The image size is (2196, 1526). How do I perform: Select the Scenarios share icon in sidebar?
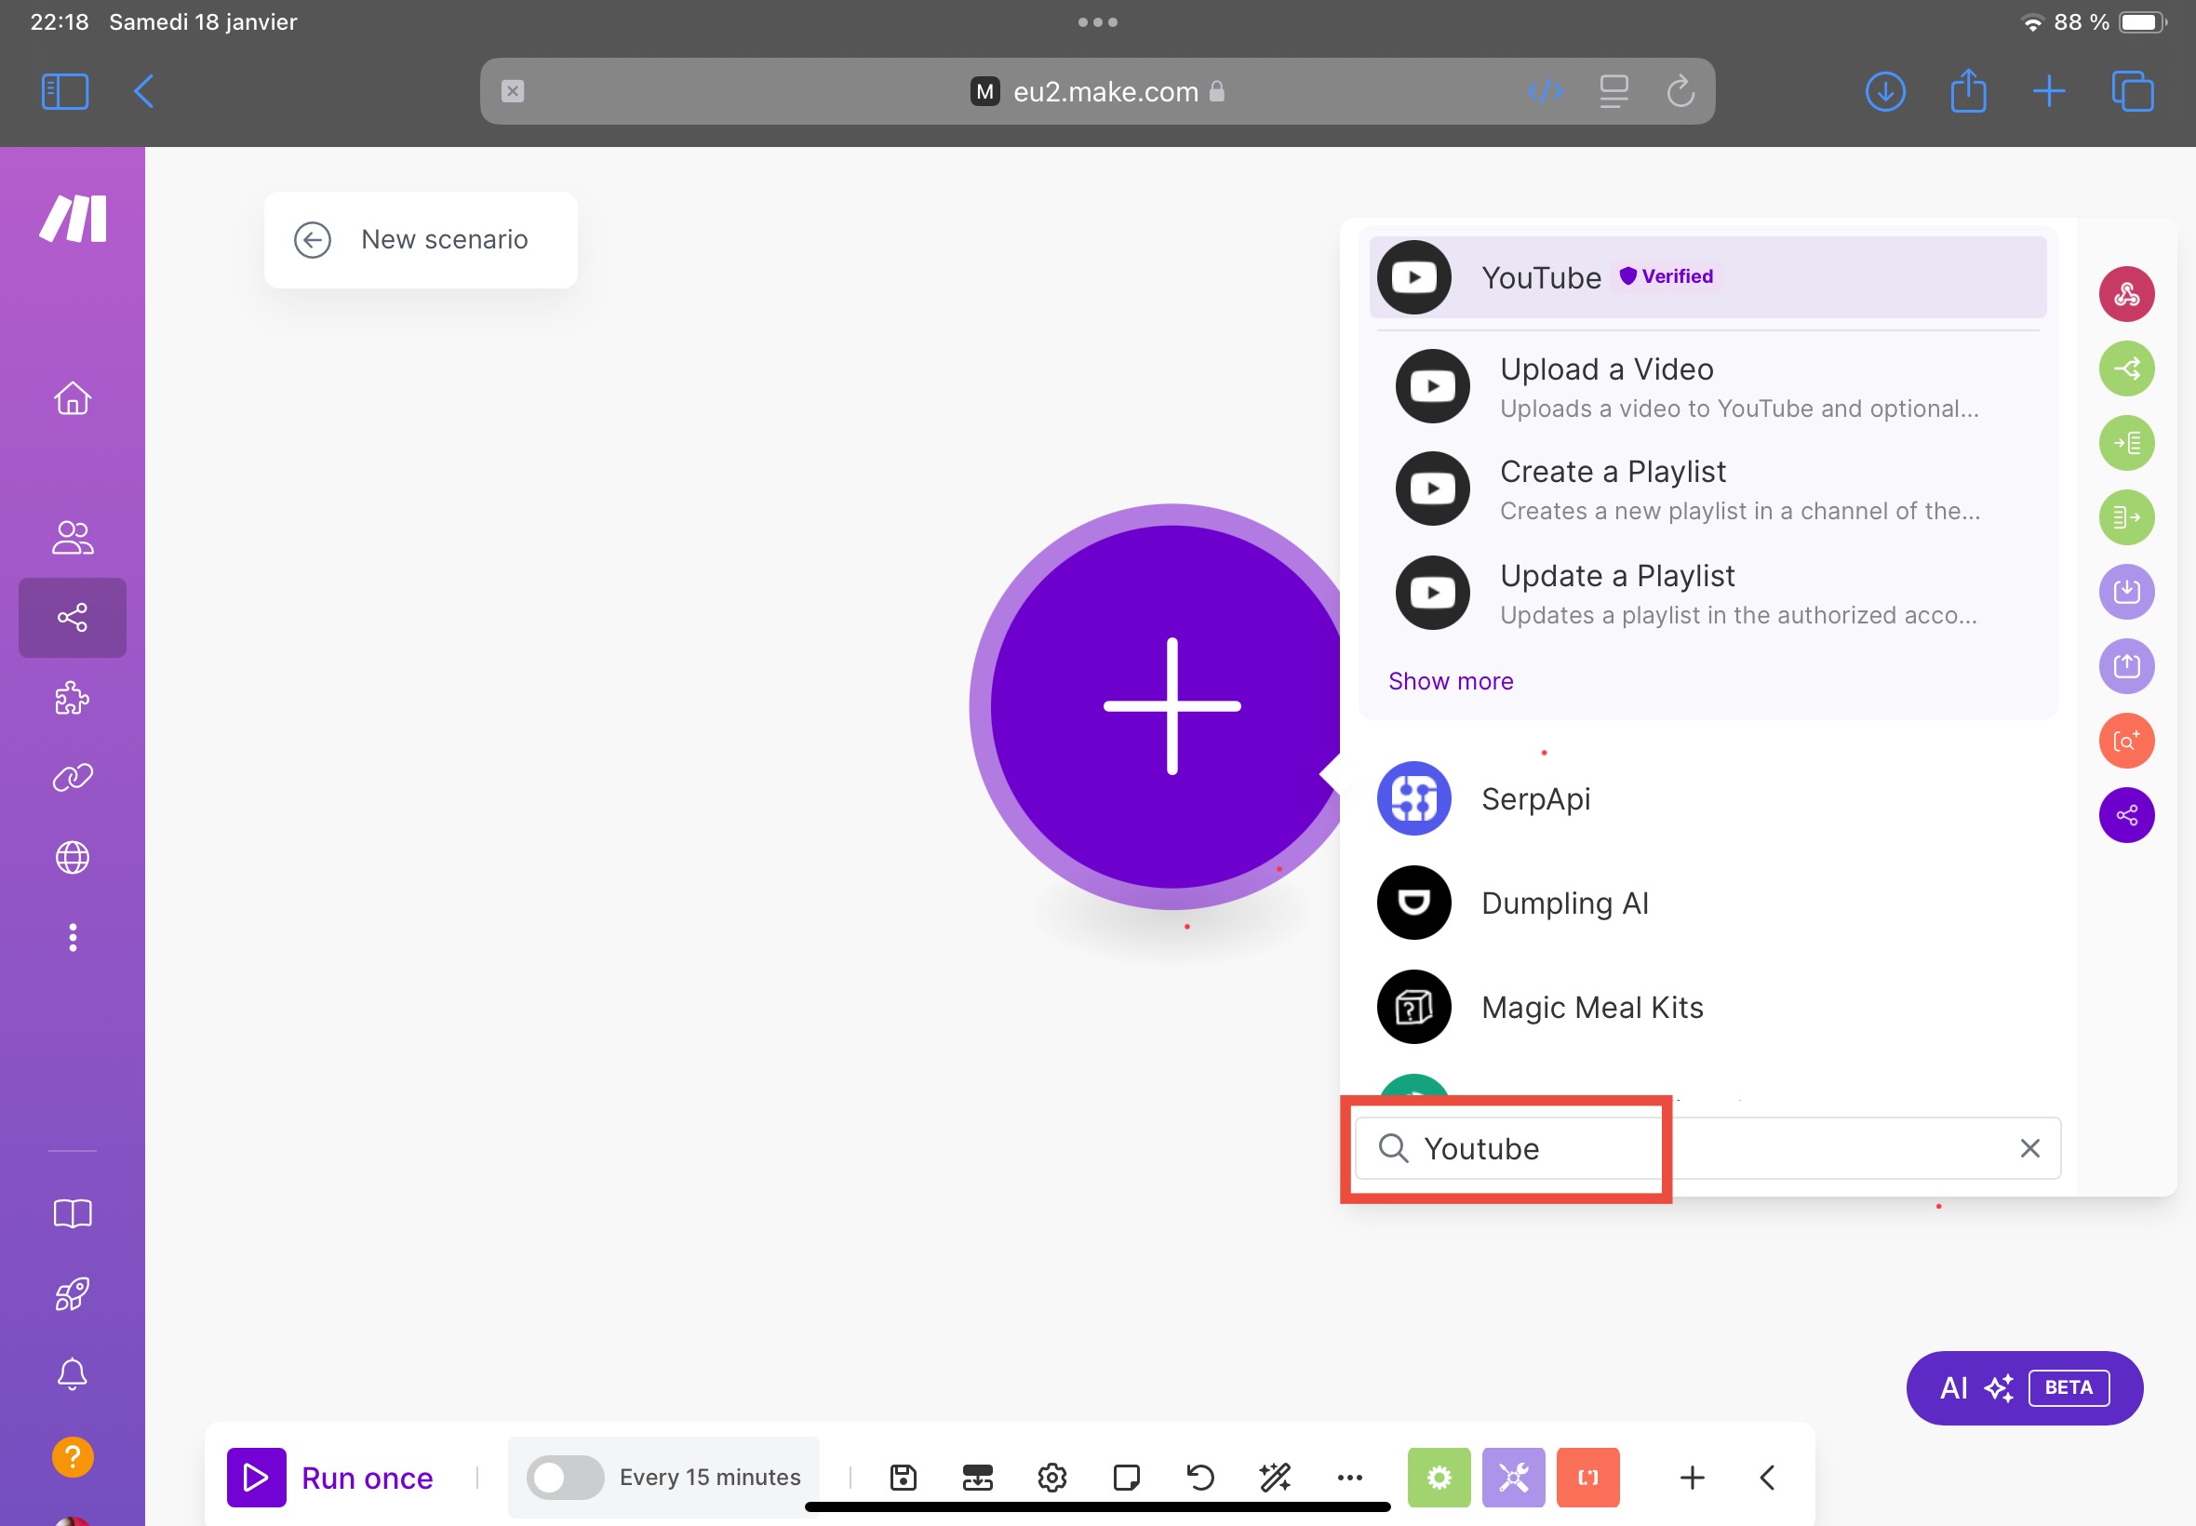click(x=73, y=618)
